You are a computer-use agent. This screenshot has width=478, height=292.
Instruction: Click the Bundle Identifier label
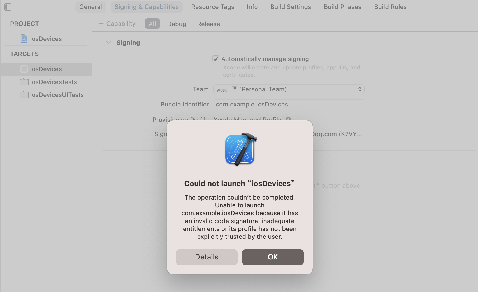click(185, 104)
